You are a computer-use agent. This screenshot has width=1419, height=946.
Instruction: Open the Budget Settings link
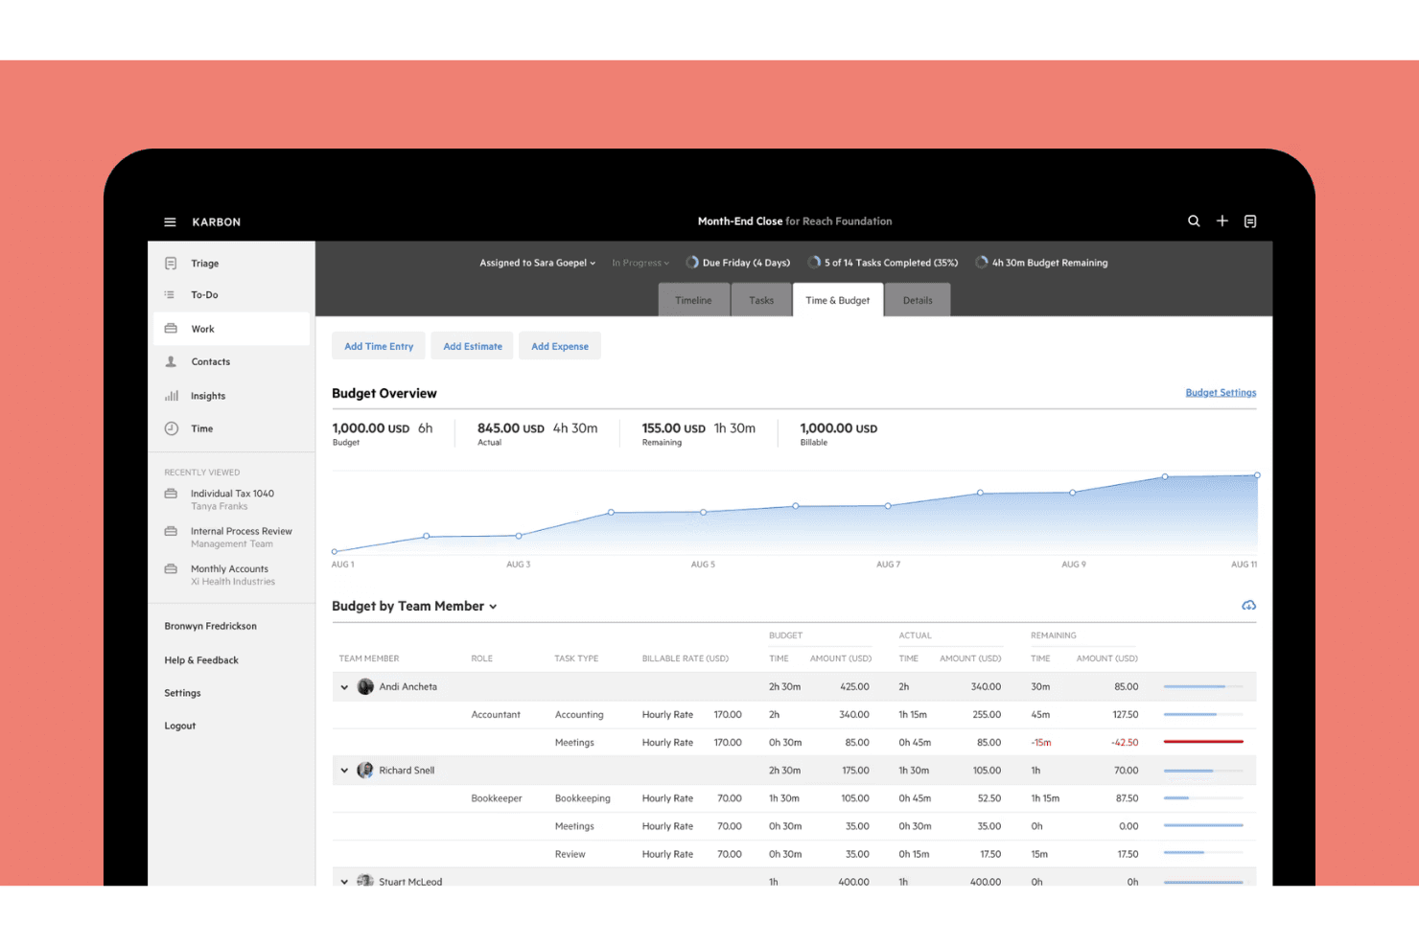1221,393
